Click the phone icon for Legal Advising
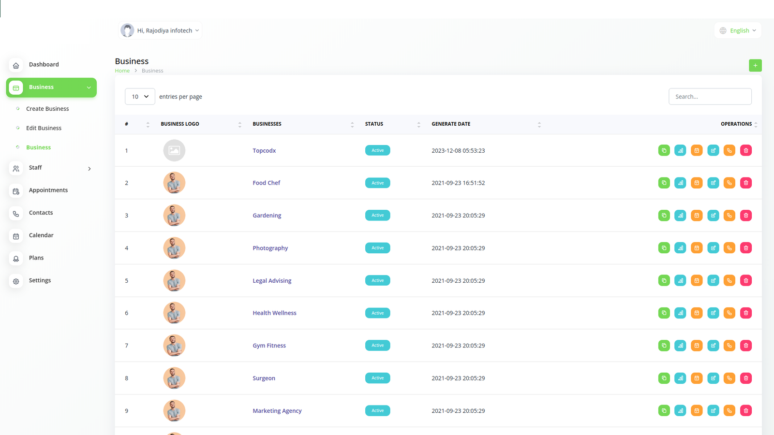The image size is (774, 435). point(729,280)
